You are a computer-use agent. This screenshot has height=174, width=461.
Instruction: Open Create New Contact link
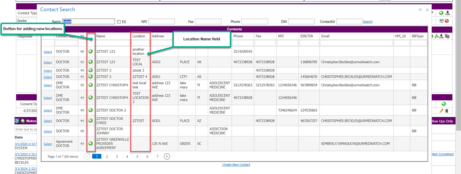click(236, 165)
